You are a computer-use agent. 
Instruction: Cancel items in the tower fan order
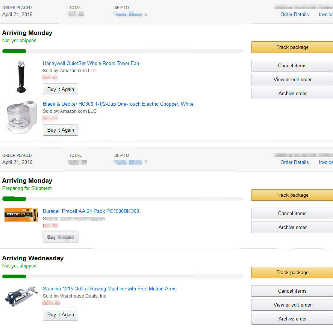tap(292, 66)
